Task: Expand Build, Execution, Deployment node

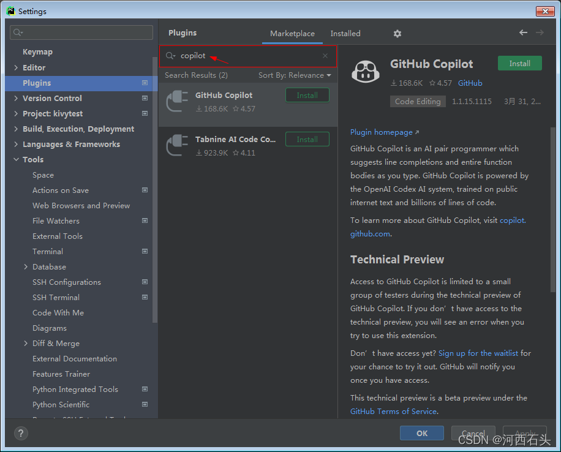Action: click(x=16, y=129)
